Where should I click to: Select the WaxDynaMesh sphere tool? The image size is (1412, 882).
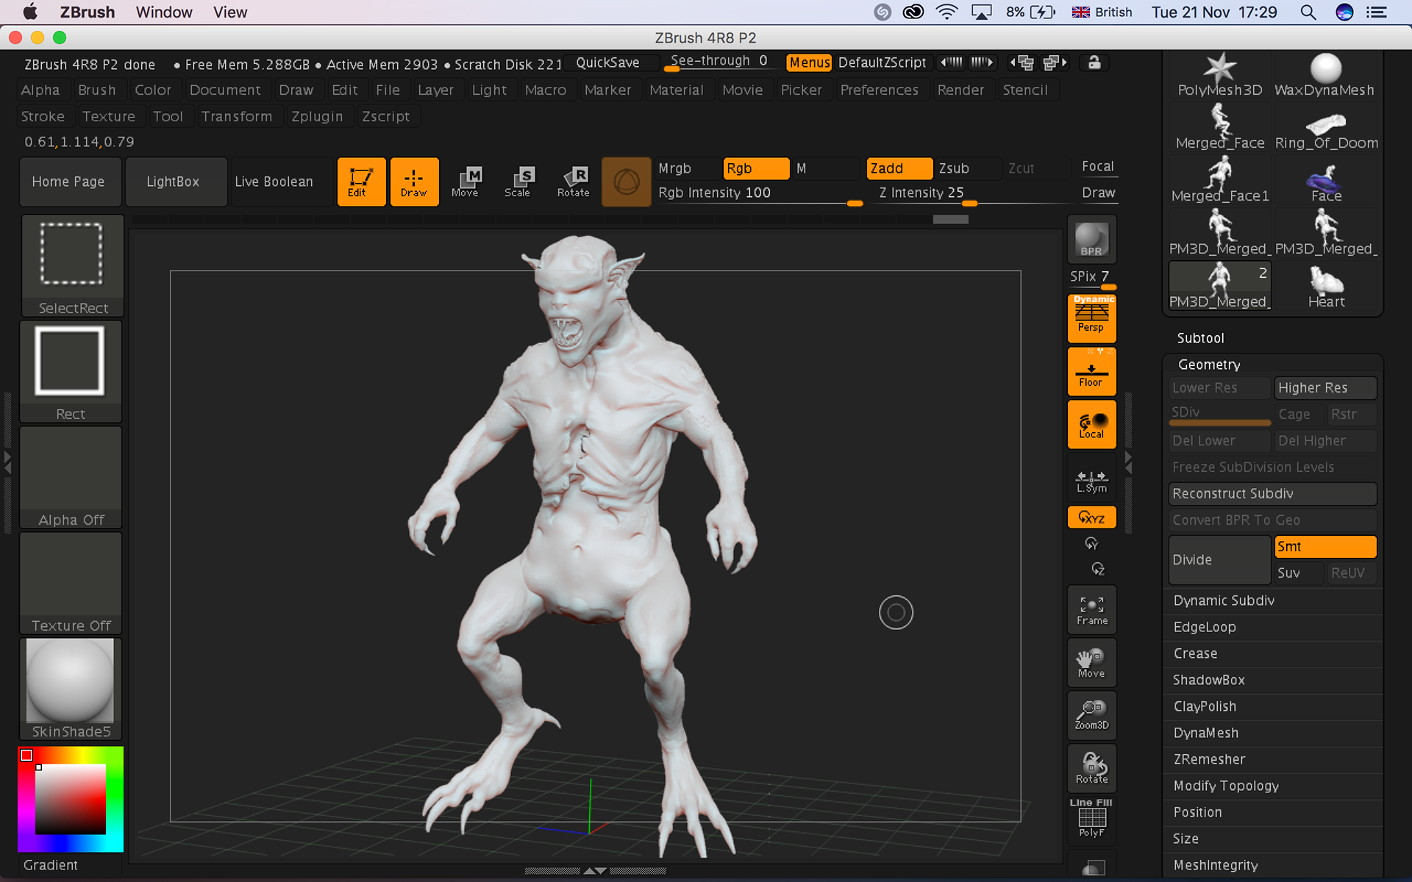coord(1325,75)
